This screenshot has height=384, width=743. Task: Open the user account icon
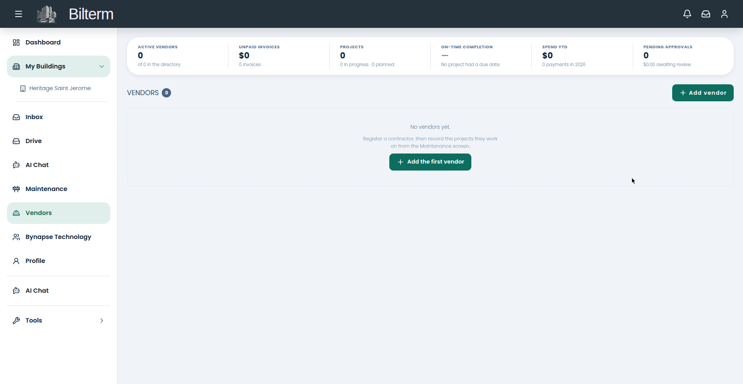click(724, 14)
